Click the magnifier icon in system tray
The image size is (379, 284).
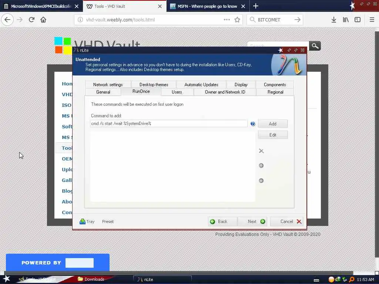click(352, 280)
